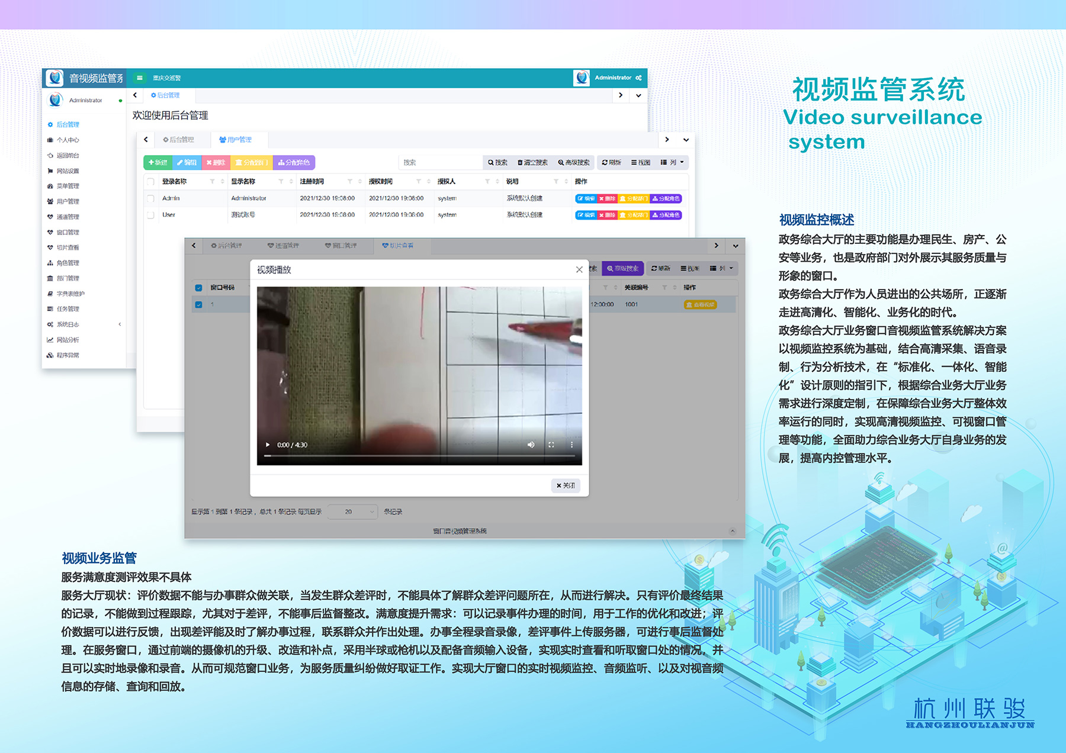
Task: Uncheck window number 1 checkbox
Action: pos(198,304)
